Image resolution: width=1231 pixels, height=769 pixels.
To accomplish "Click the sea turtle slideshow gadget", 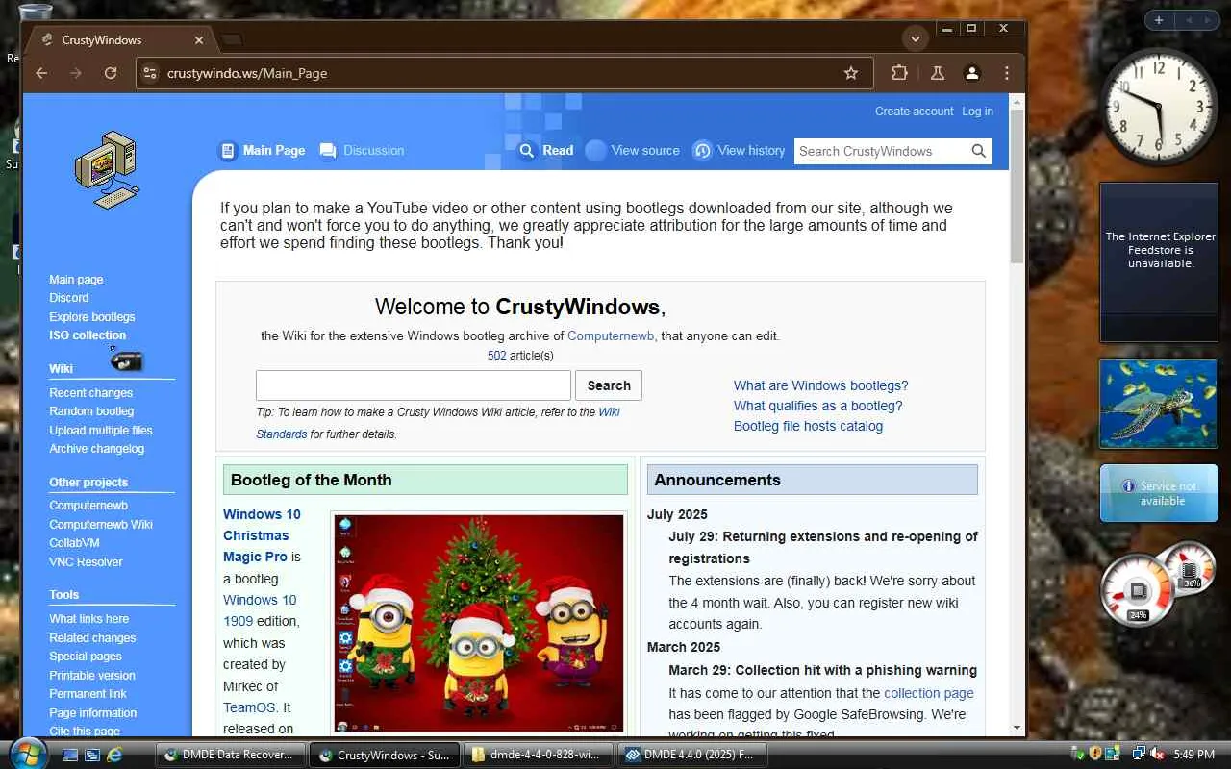I will (x=1158, y=404).
